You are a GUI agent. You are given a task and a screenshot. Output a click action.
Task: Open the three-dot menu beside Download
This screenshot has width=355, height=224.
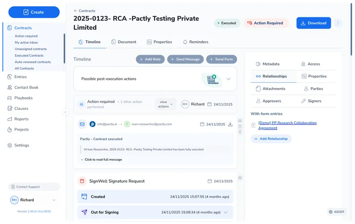pyautogui.click(x=338, y=23)
